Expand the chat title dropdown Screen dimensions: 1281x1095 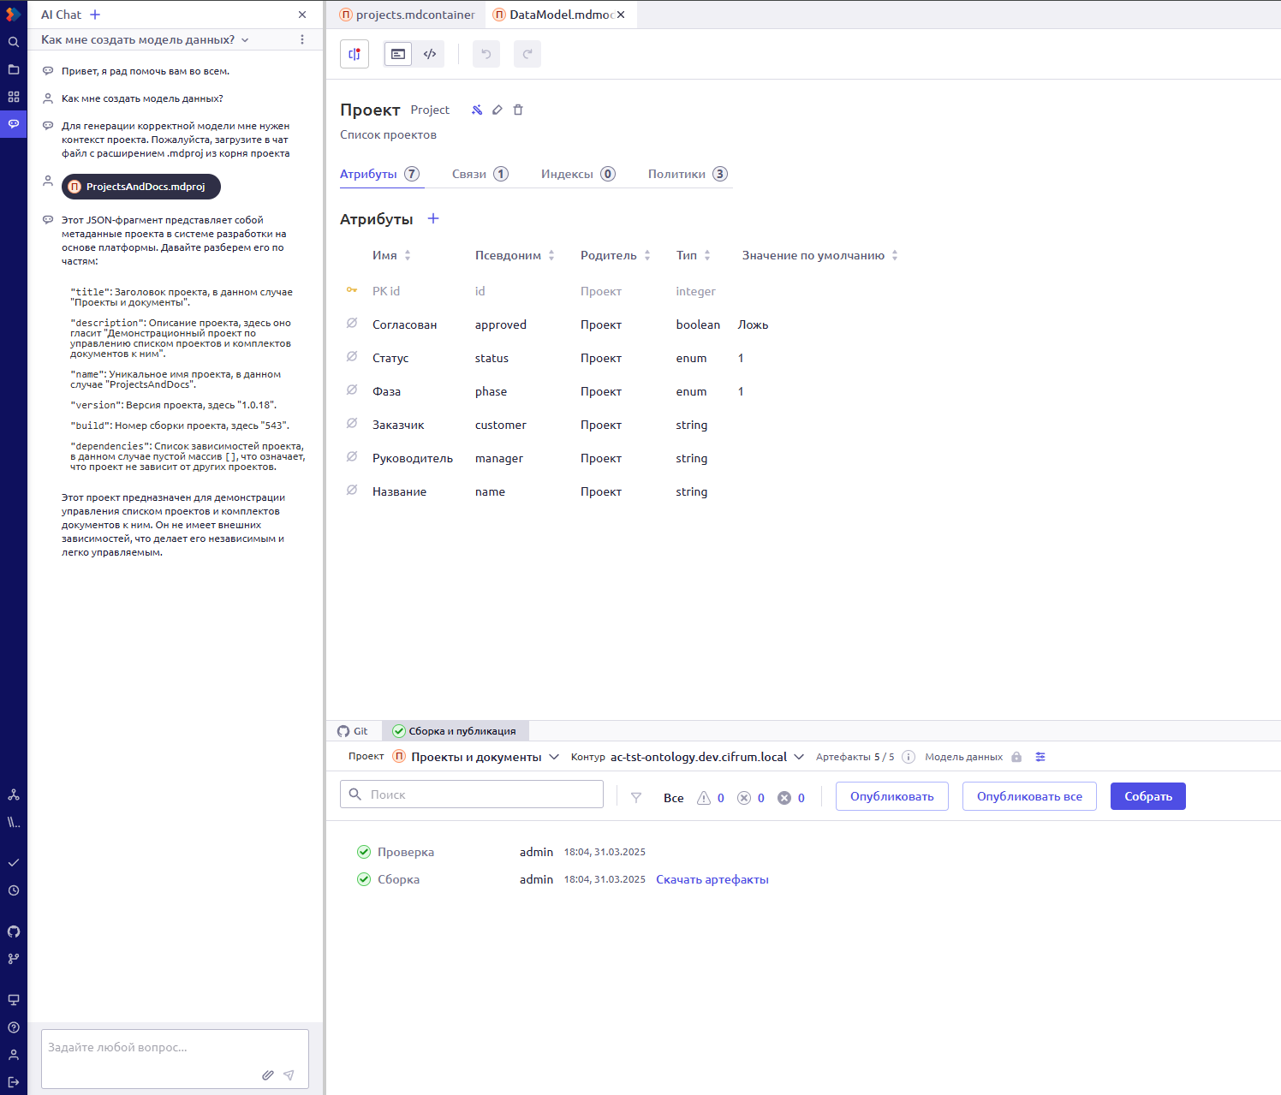[x=245, y=40]
